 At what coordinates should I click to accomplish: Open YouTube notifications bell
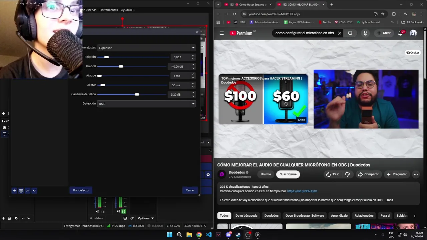pyautogui.click(x=401, y=33)
